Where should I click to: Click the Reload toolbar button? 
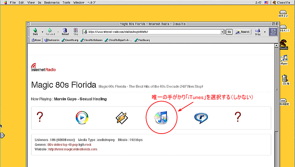tap(65, 32)
